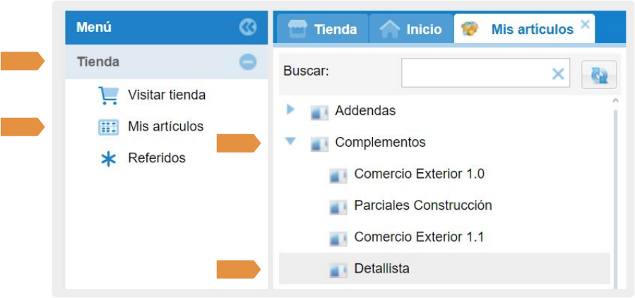Switch to the Inicio tab
This screenshot has width=635, height=298.
point(412,30)
